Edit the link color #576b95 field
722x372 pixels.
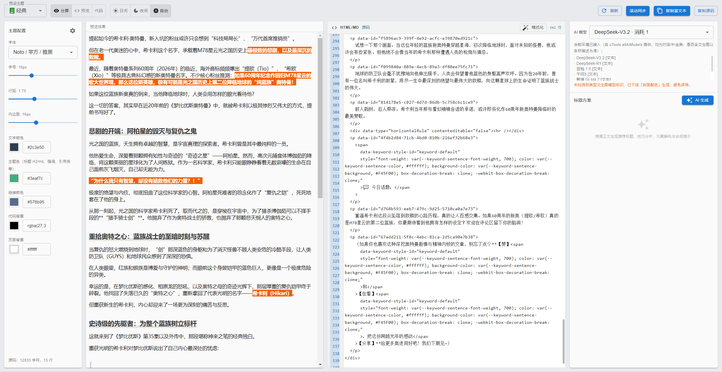[37, 202]
